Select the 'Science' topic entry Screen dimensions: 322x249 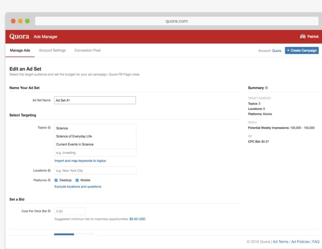(x=62, y=128)
